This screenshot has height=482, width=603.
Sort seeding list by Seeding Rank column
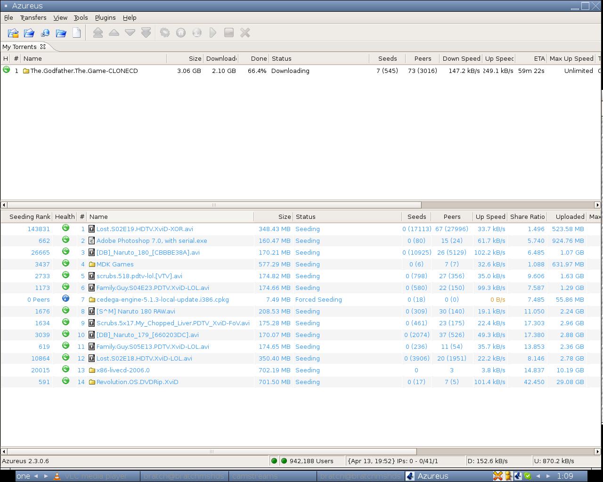tap(27, 217)
